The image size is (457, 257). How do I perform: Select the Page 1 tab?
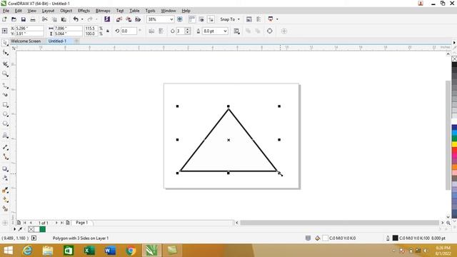pos(82,223)
